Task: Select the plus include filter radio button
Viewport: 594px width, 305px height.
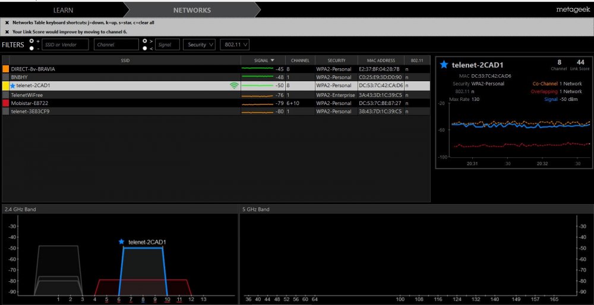Action: point(31,41)
